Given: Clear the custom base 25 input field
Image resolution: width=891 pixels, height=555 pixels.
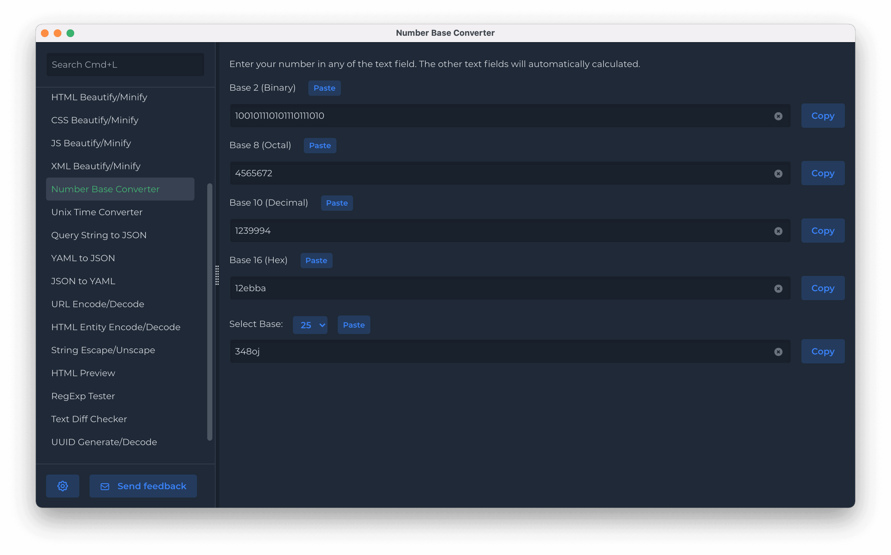Looking at the screenshot, I should tap(778, 352).
